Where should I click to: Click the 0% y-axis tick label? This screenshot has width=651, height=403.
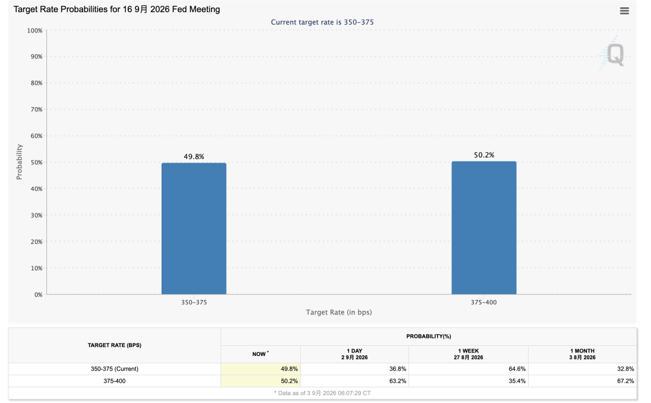pyautogui.click(x=38, y=295)
